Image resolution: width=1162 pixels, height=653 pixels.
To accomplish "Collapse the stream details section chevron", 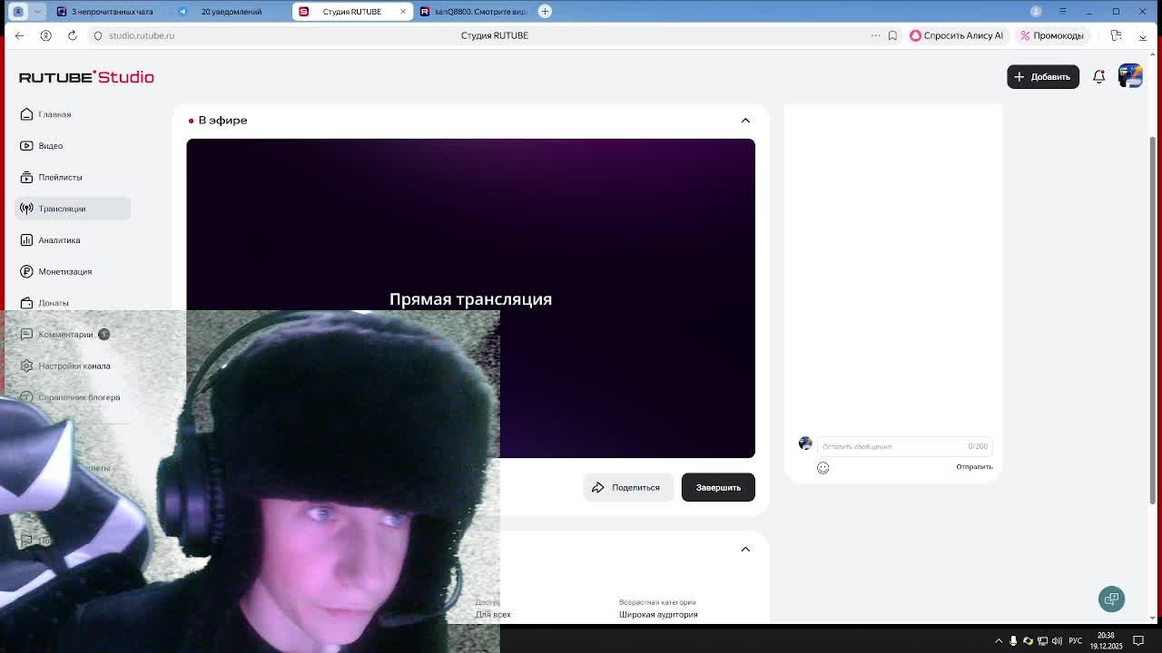I will (x=745, y=549).
